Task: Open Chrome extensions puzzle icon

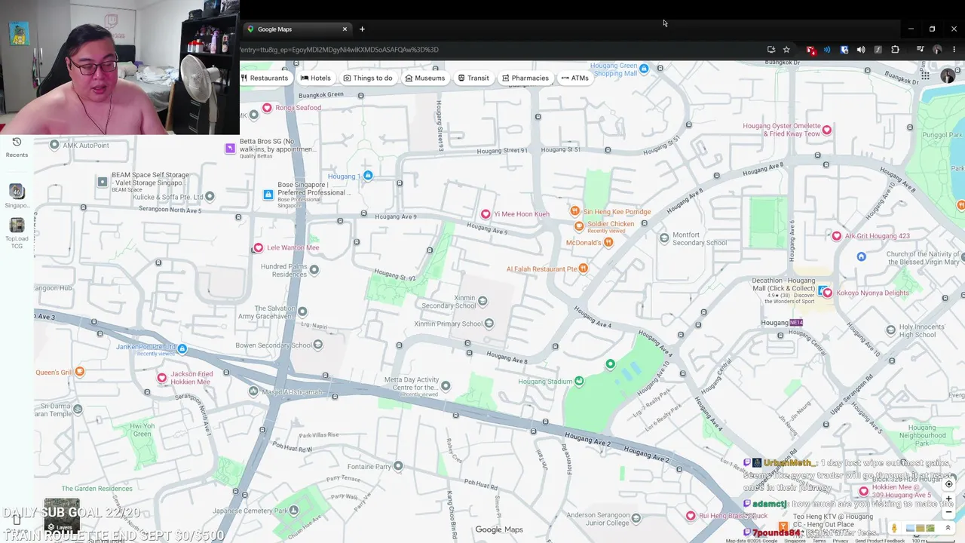Action: [x=895, y=50]
